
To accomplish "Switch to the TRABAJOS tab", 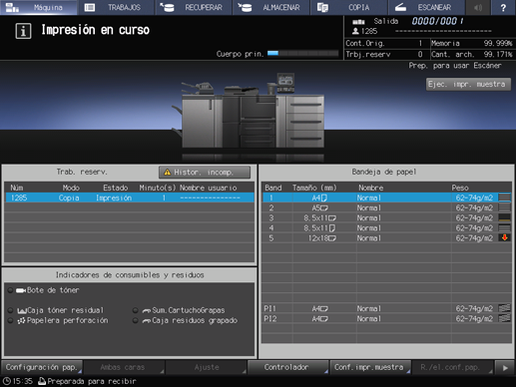I will click(x=116, y=7).
